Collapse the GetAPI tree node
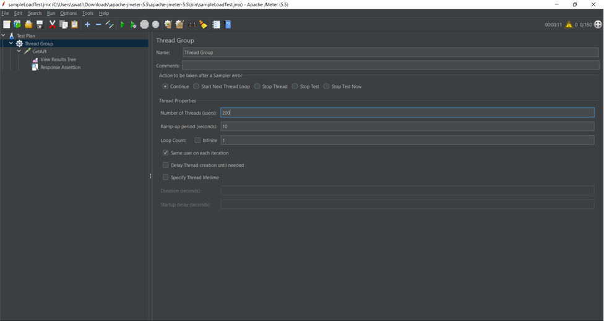Image resolution: width=604 pixels, height=321 pixels. (x=19, y=51)
